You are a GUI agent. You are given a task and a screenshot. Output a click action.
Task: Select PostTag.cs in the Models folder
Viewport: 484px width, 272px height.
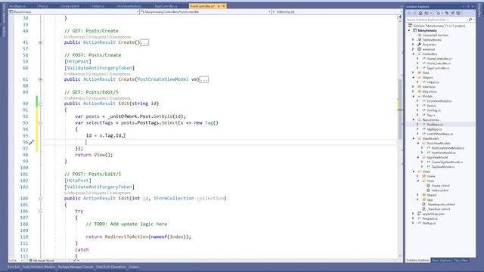pyautogui.click(x=433, y=110)
